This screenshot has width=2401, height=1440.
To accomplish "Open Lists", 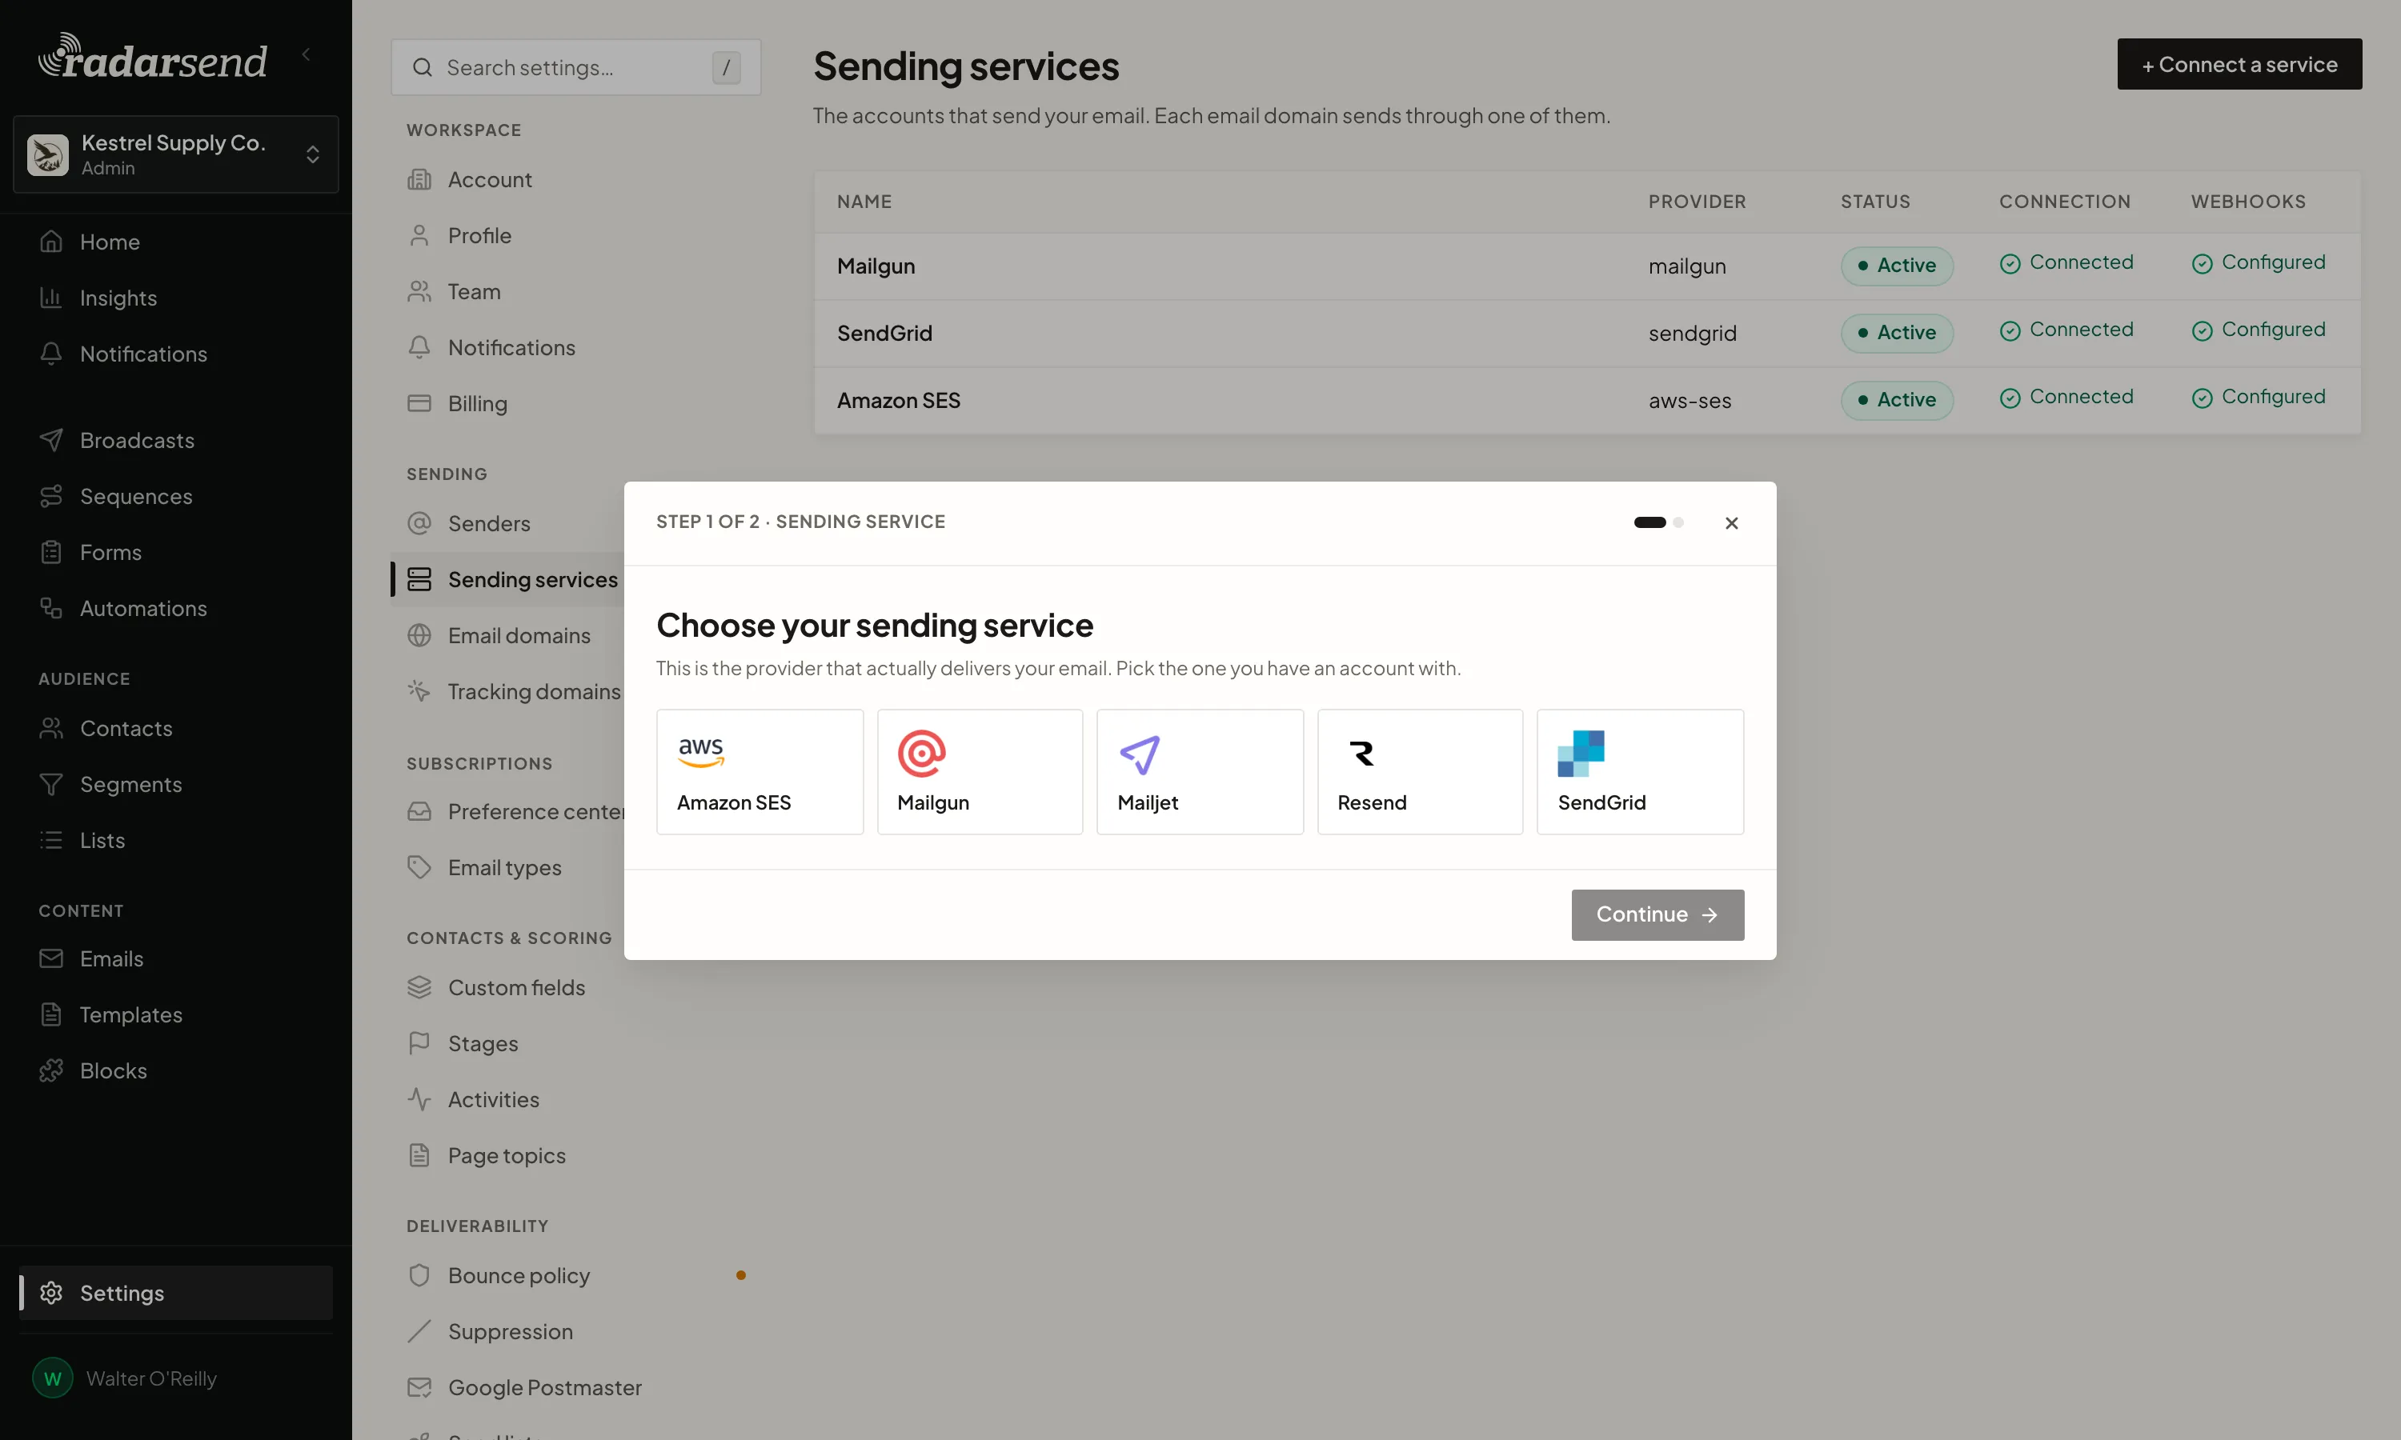I will click(175, 840).
